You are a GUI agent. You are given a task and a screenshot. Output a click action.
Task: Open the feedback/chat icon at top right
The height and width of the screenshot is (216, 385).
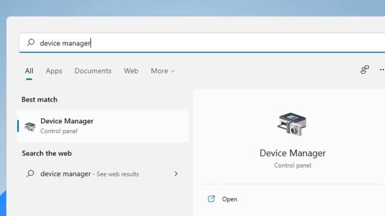[x=365, y=70]
